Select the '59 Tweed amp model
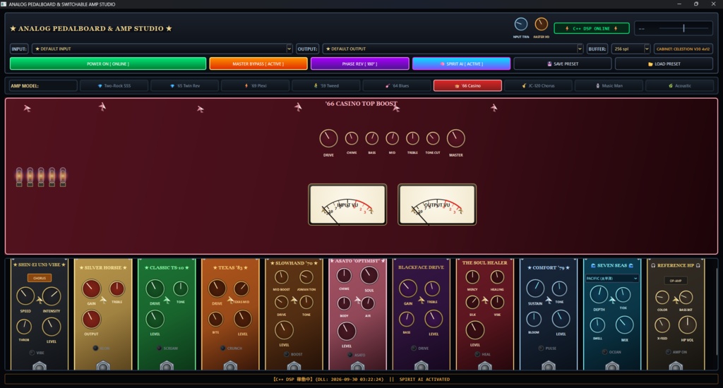The image size is (723, 388). tap(326, 85)
